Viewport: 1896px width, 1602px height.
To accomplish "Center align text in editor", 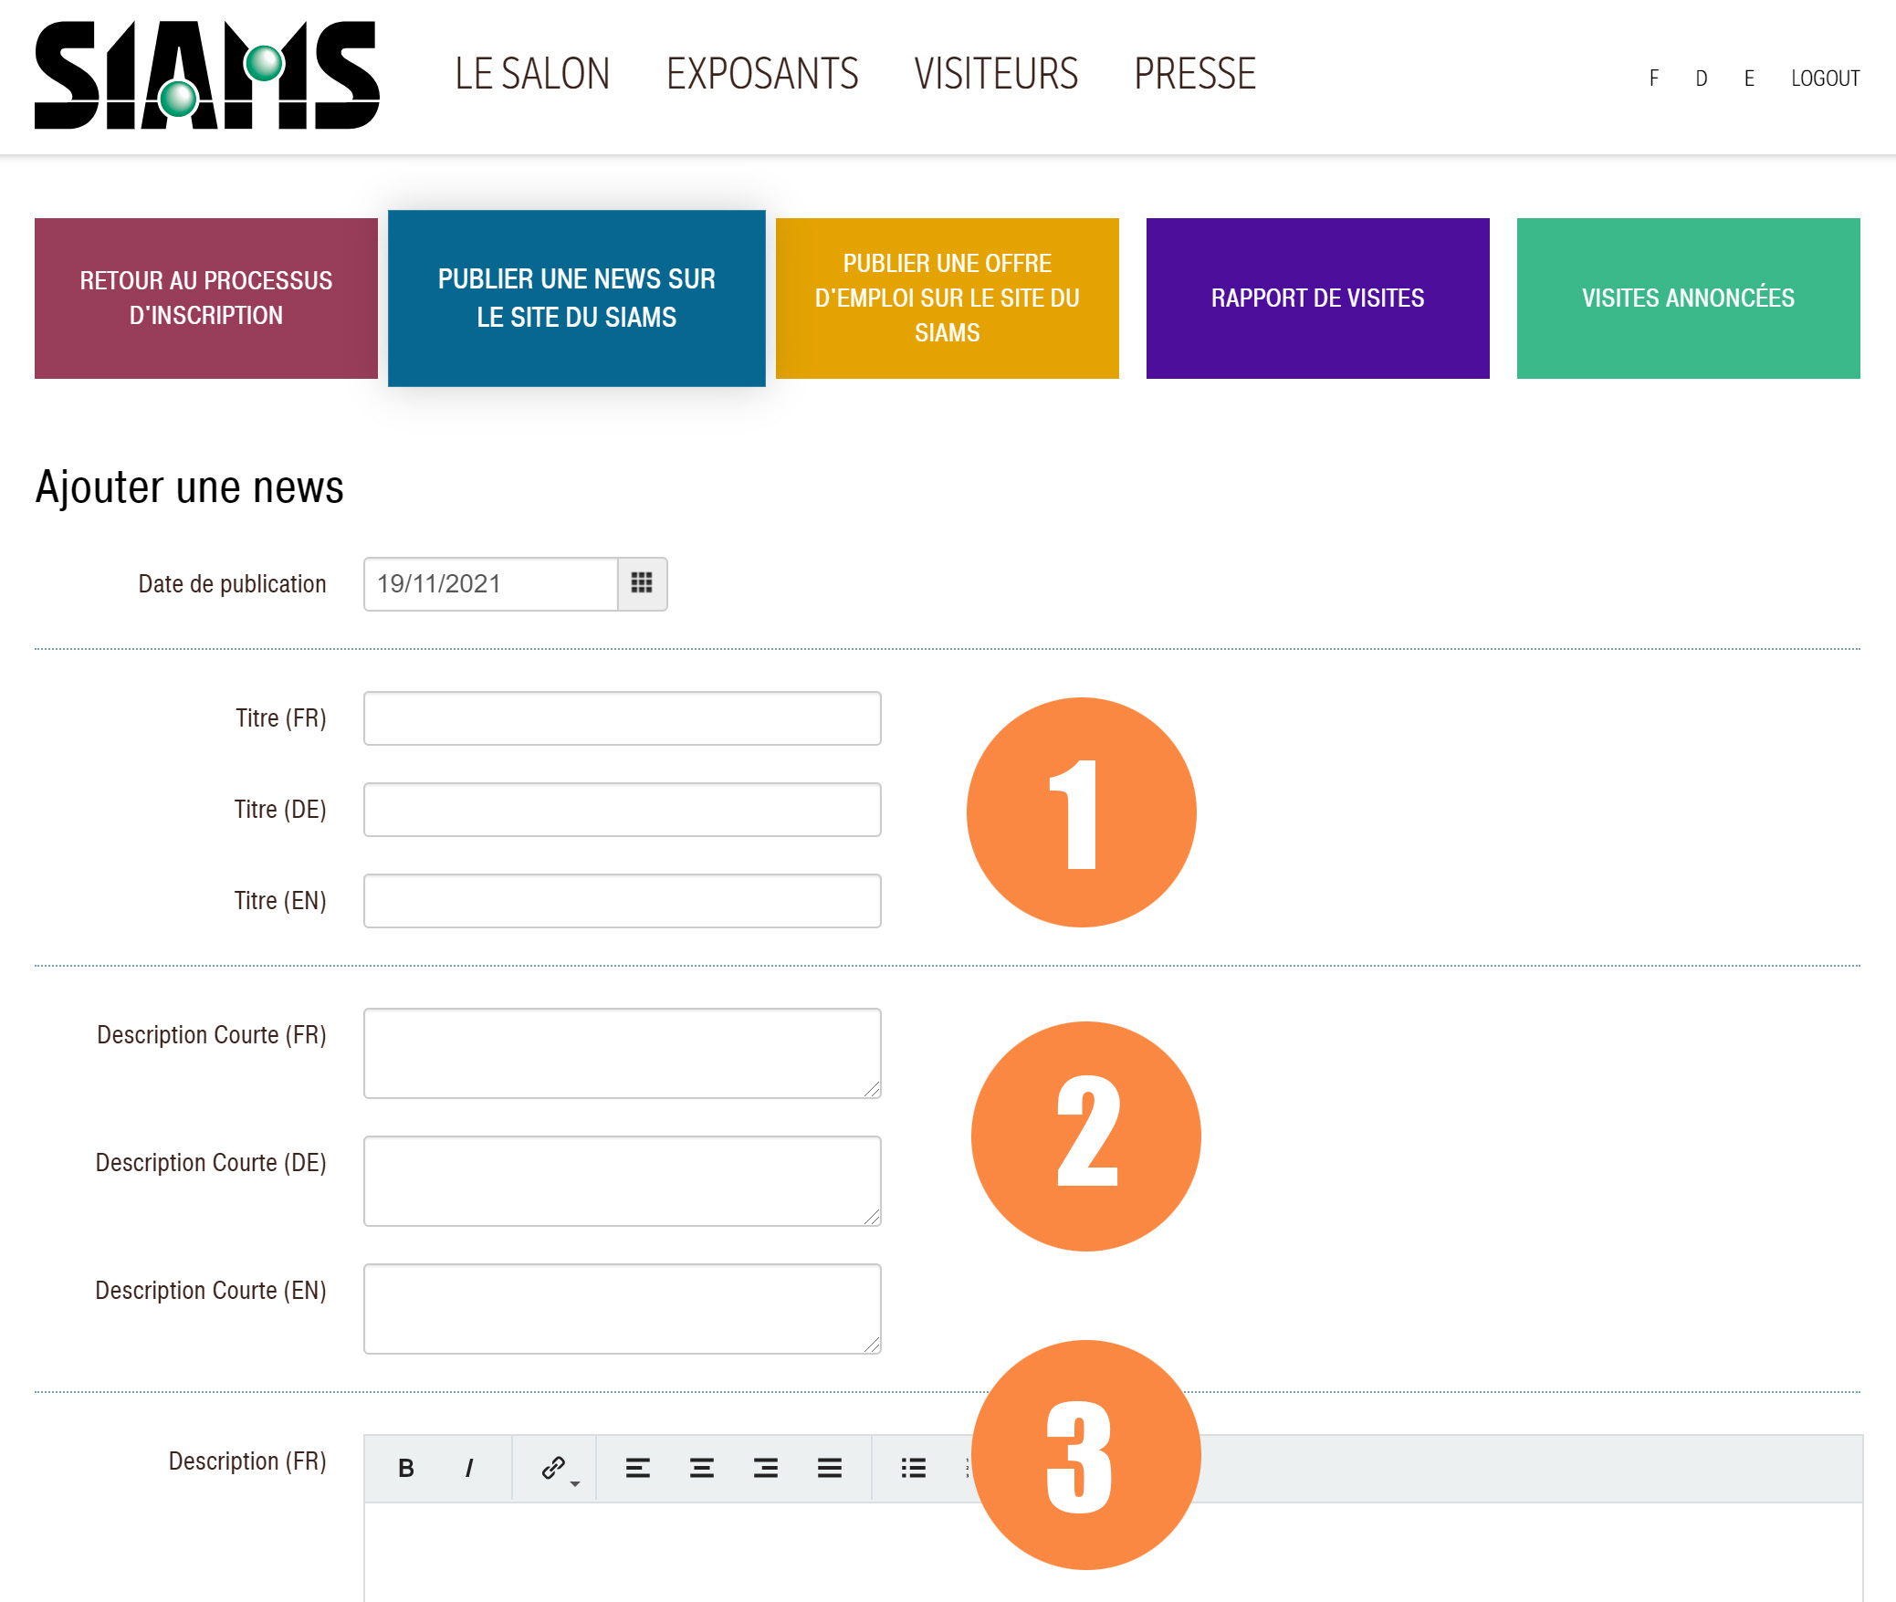I will point(701,1468).
